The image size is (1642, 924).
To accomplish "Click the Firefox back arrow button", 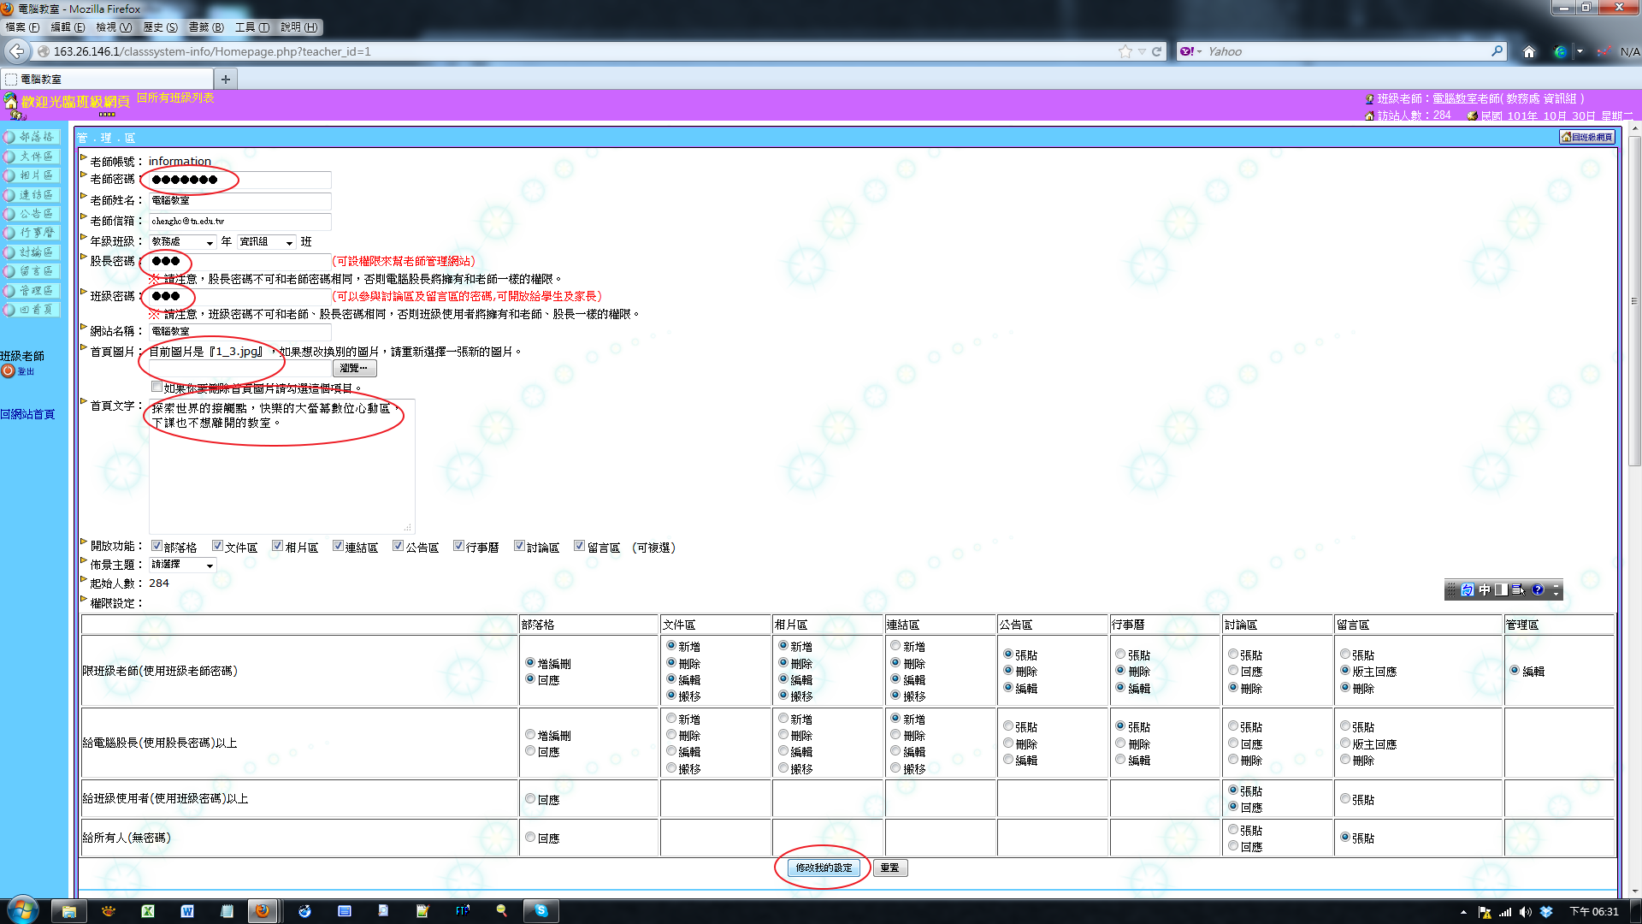I will pos(16,51).
